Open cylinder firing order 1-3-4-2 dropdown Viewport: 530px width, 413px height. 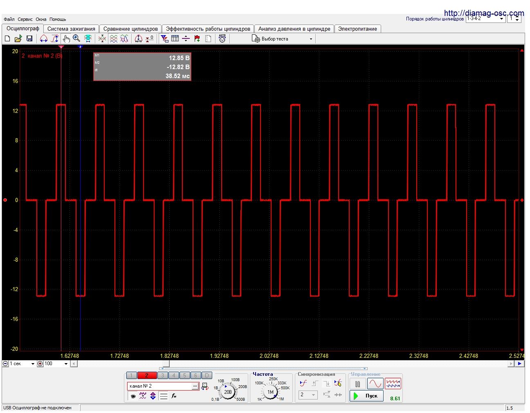[x=485, y=18]
